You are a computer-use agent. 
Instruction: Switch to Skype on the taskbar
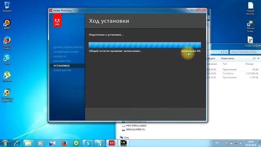88,143
